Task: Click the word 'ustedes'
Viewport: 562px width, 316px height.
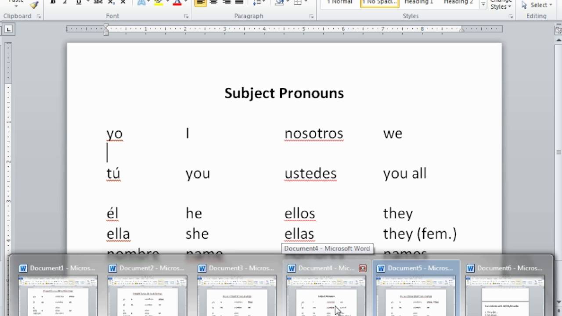Action: pos(310,173)
